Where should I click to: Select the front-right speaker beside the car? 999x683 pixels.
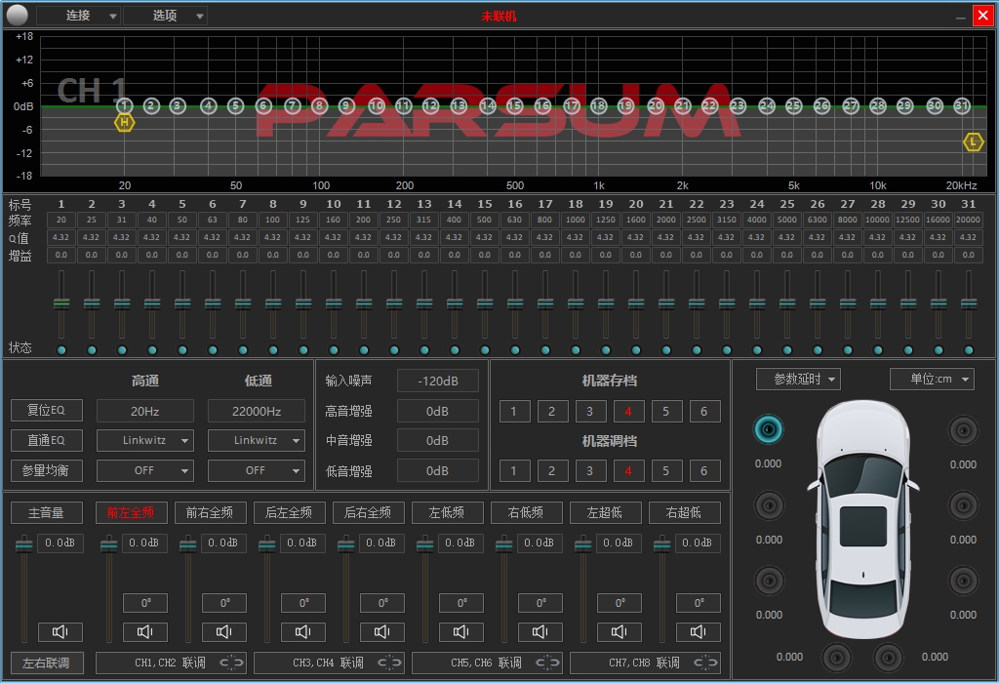coord(963,430)
